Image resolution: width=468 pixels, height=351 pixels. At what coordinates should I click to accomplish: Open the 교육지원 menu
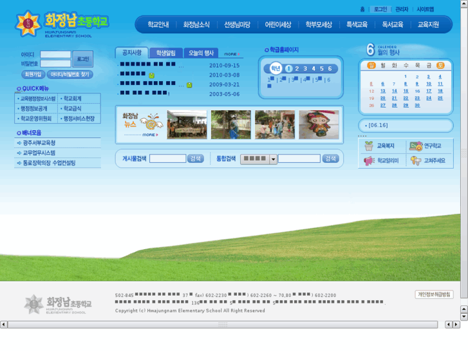[x=428, y=24]
